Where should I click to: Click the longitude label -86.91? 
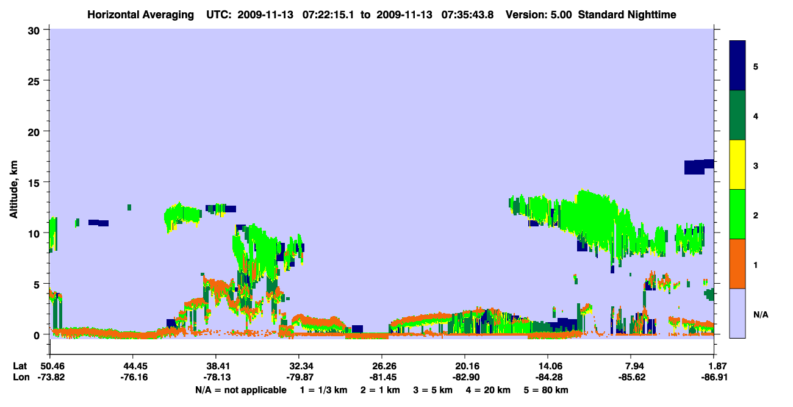pyautogui.click(x=714, y=377)
